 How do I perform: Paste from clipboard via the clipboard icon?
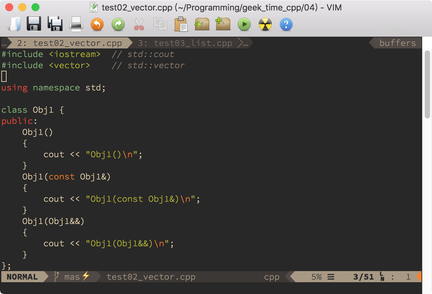coord(181,24)
